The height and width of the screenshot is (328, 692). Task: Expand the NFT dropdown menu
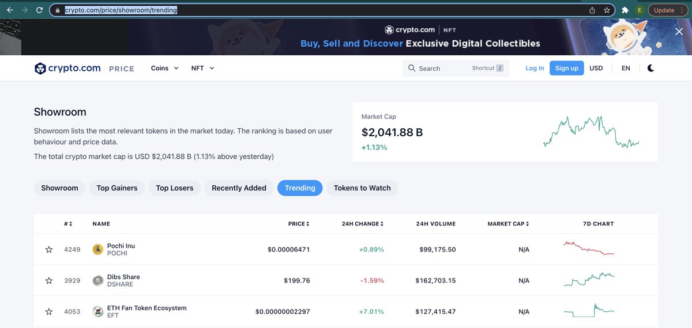[x=202, y=68]
